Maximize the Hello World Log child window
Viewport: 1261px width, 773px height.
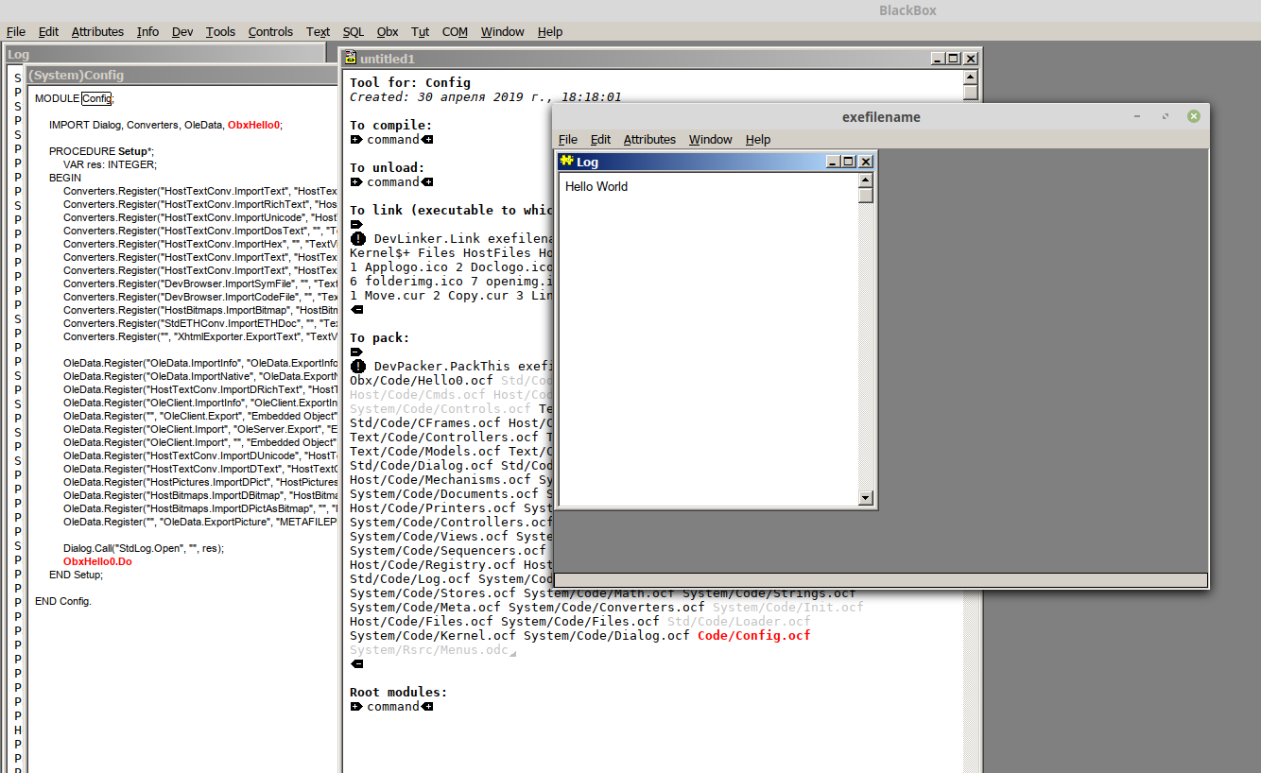(848, 163)
